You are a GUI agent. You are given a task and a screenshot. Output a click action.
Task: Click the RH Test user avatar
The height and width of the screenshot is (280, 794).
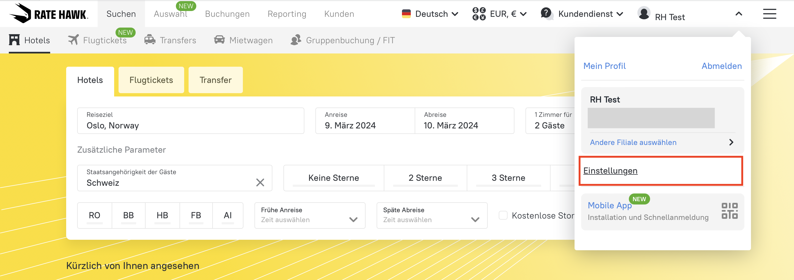643,14
